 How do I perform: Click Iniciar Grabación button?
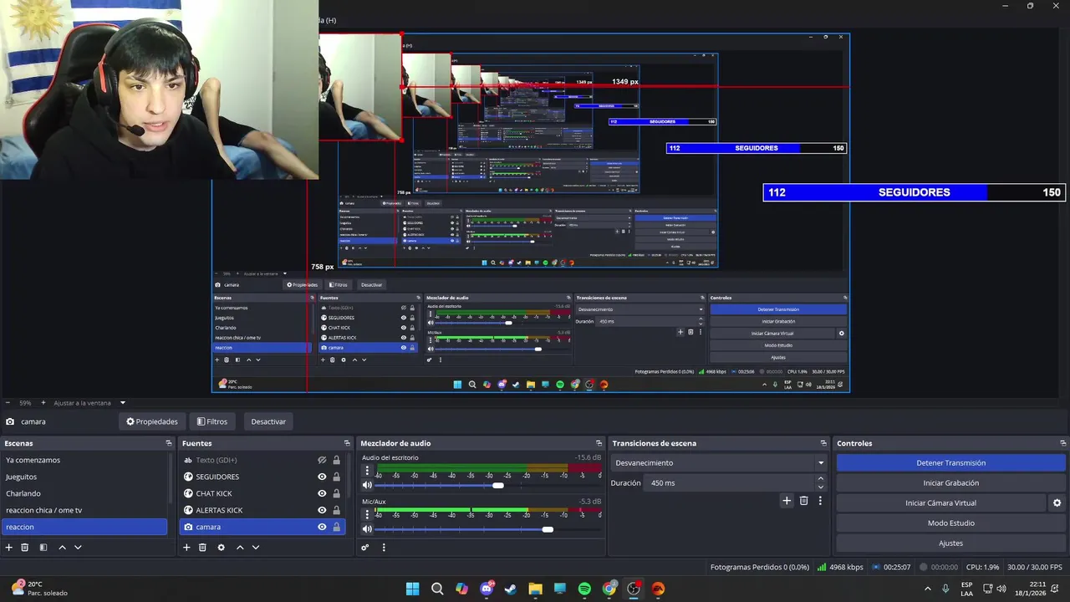(x=950, y=482)
